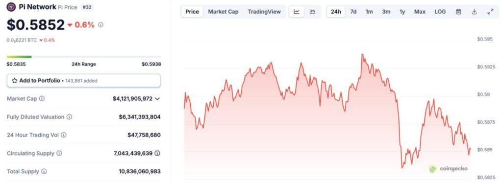Switch to the Market Cap tab
Image resolution: width=502 pixels, height=183 pixels.
click(223, 12)
